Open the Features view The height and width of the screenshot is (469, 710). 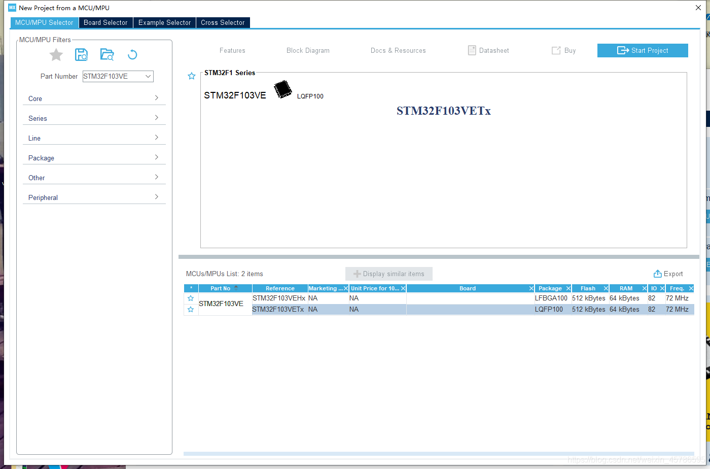click(232, 51)
